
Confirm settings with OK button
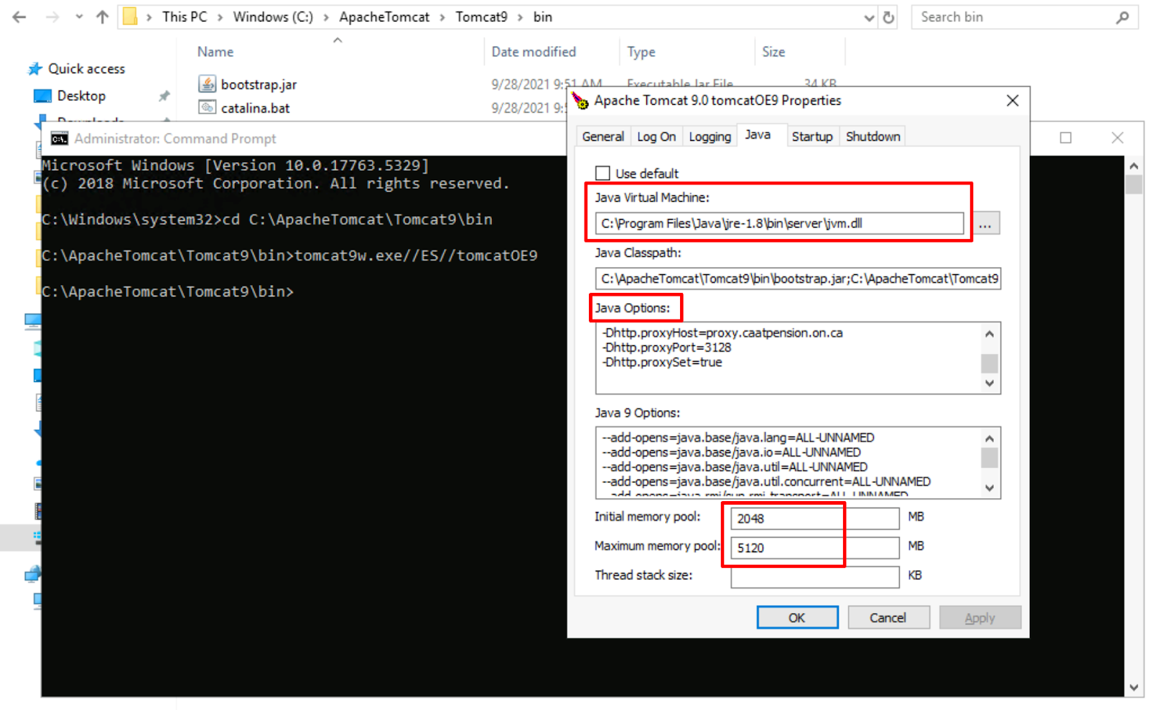[797, 617]
